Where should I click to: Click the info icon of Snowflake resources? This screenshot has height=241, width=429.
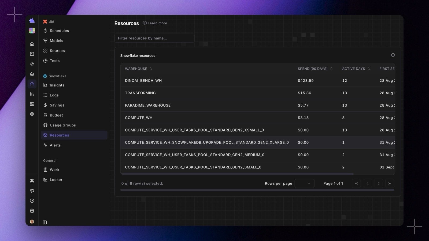coord(393,55)
